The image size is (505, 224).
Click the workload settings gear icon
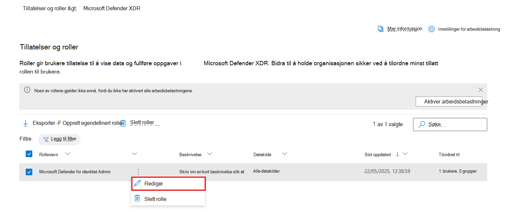431,29
